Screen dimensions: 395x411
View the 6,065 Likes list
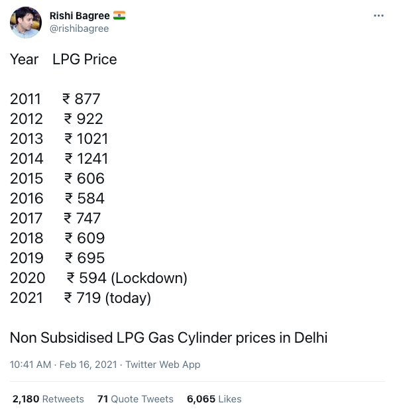(x=214, y=398)
